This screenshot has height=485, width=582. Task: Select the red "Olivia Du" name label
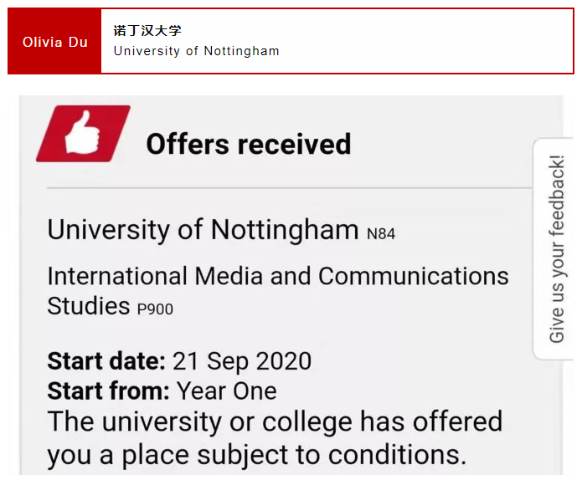55,42
